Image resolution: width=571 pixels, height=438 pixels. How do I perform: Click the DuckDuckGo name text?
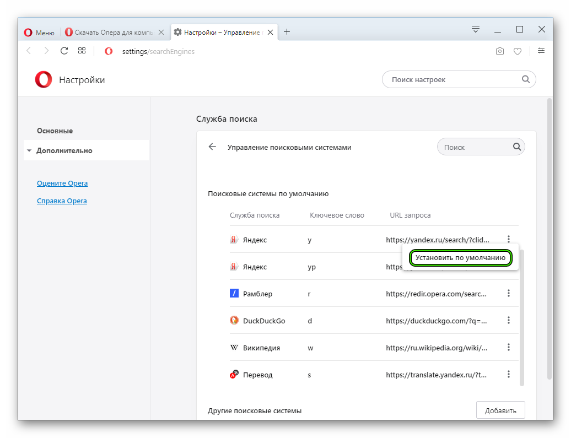click(x=264, y=321)
